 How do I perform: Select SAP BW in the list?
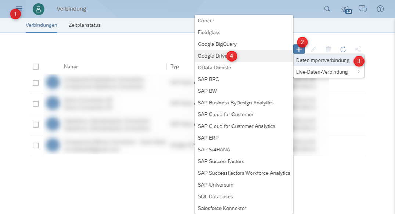tap(244, 91)
